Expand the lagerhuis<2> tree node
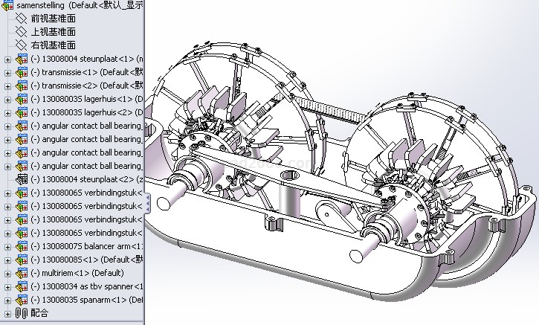Image resolution: width=539 pixels, height=325 pixels. click(7, 112)
